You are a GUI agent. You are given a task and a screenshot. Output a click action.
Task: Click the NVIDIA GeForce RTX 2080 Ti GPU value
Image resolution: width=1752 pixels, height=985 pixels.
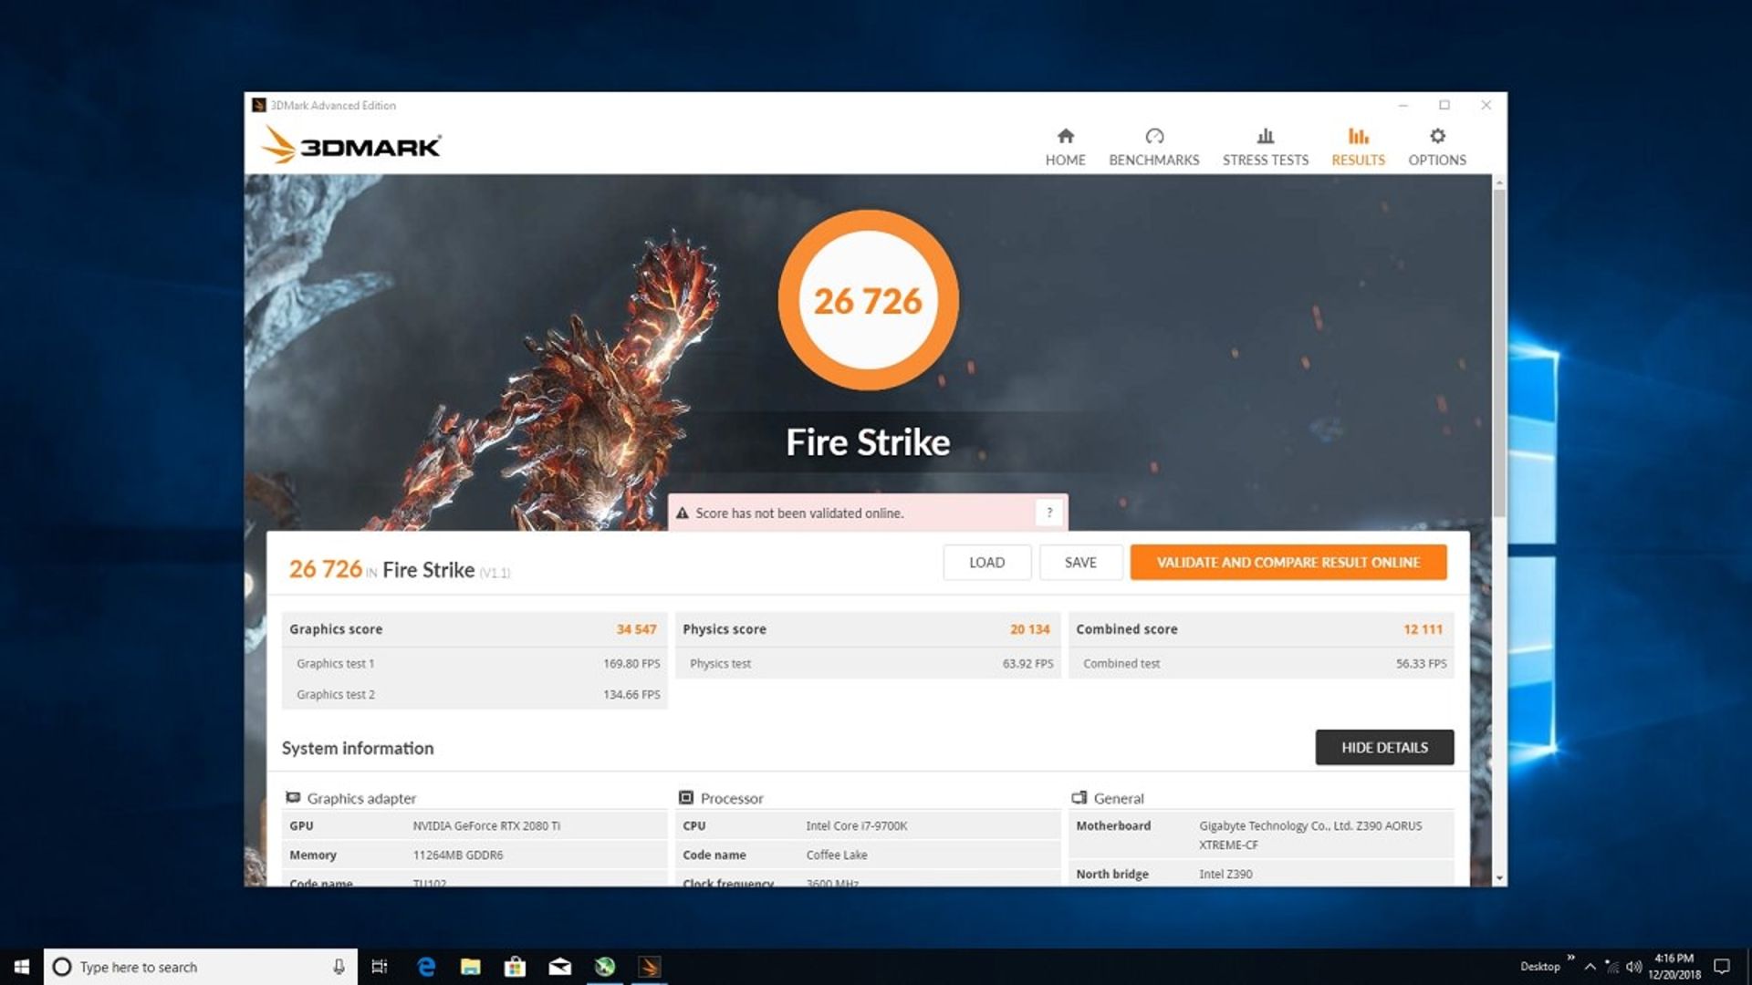point(486,825)
